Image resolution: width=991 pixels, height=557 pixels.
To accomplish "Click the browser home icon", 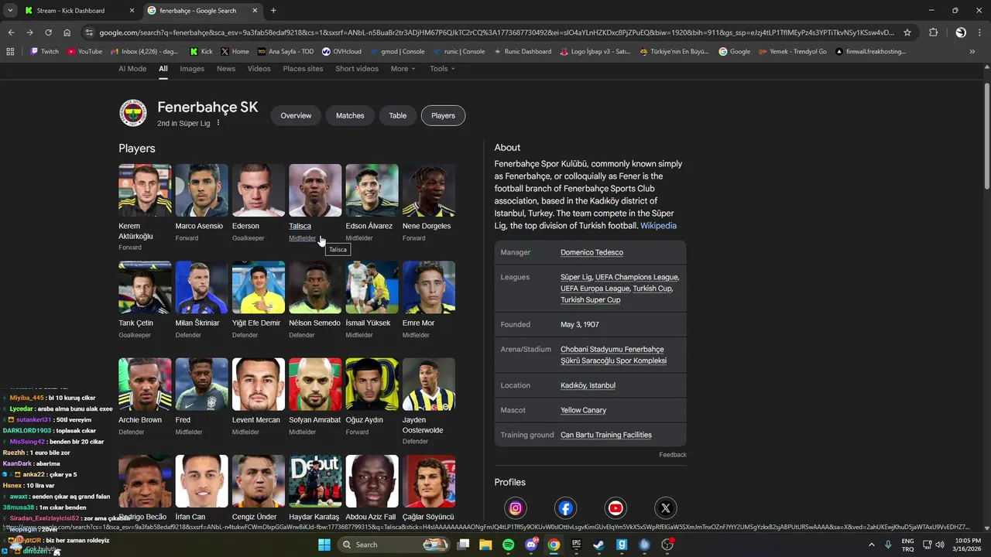I will (x=67, y=32).
